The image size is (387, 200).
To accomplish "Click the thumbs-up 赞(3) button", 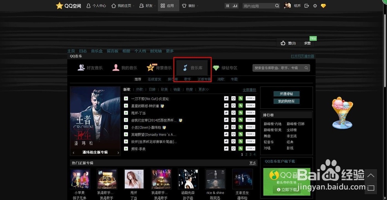I will click(x=288, y=43).
